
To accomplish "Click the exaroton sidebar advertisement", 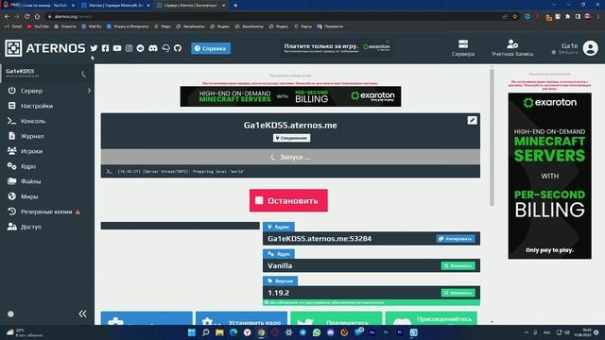I will point(549,176).
